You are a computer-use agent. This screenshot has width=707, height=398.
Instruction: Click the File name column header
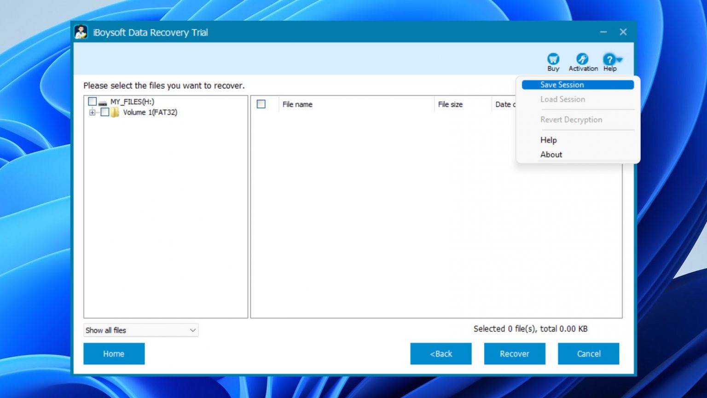297,104
